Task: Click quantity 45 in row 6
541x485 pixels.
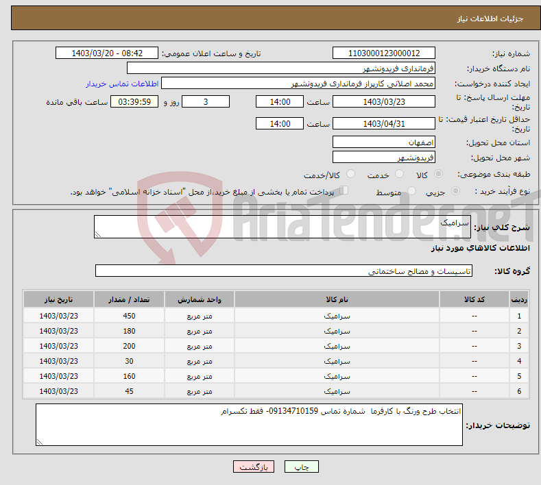Action: click(129, 391)
